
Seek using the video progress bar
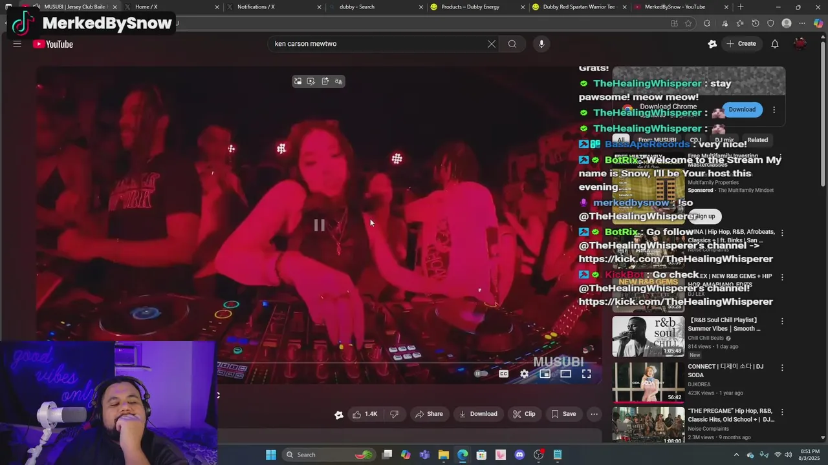[x=319, y=362]
